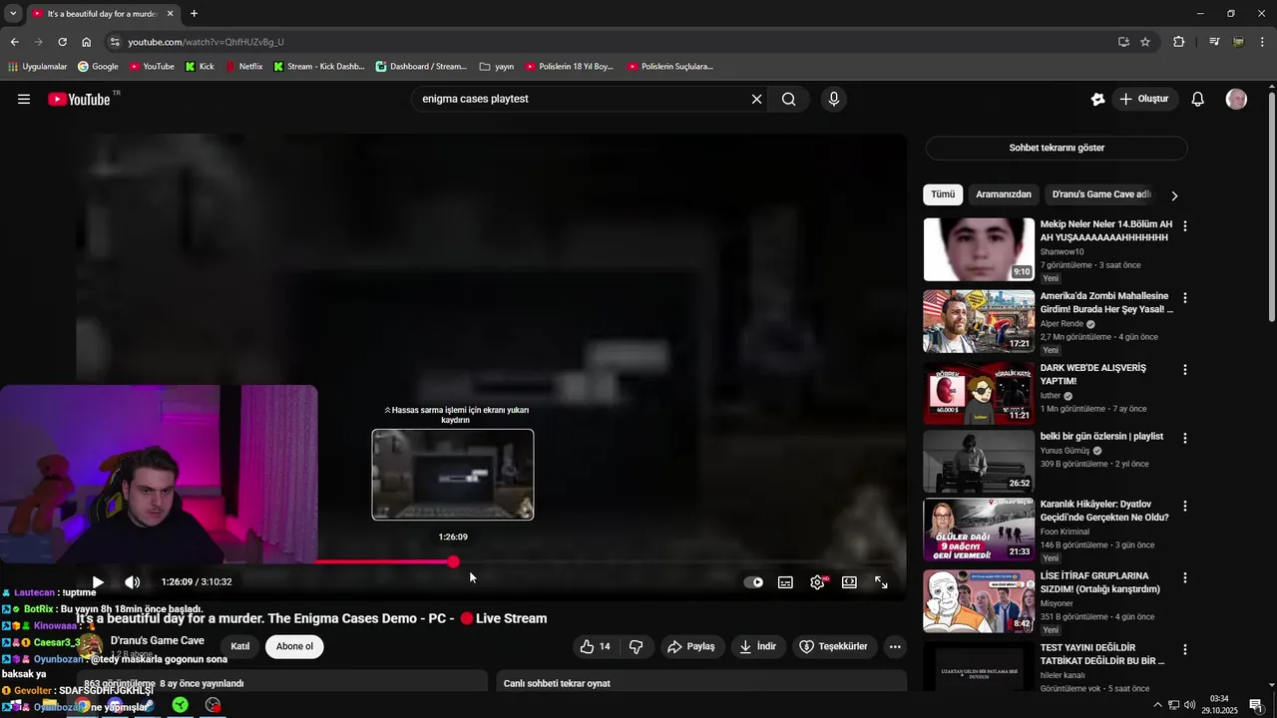The height and width of the screenshot is (718, 1277).
Task: Open Uygulamalar apps shortcut
Action: tap(37, 67)
